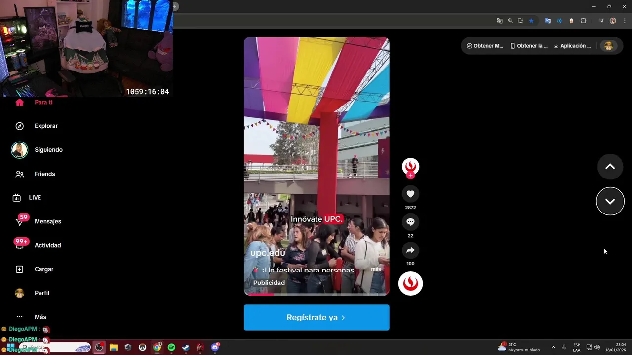Open the Chrome profile avatar
The image size is (632, 355).
pyautogui.click(x=613, y=21)
